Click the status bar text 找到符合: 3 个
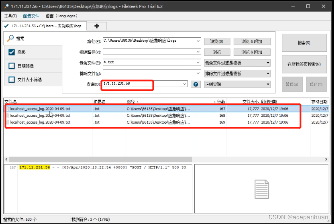This screenshot has height=224, width=334. (x=91, y=219)
